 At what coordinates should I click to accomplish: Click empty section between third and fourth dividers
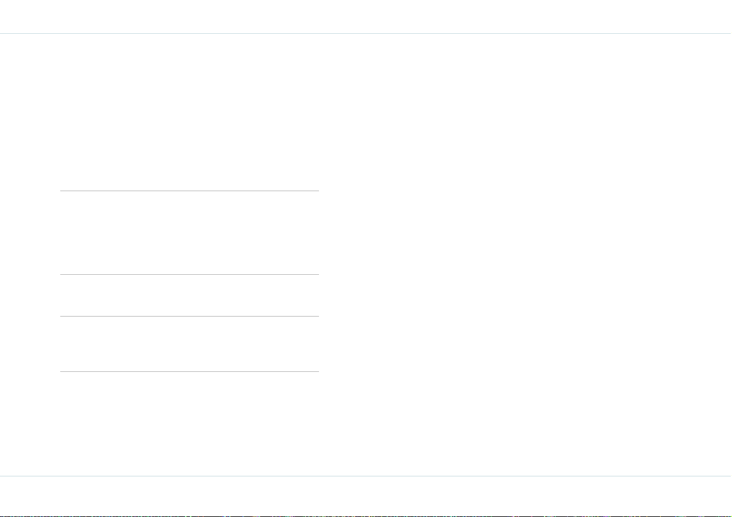coord(189,344)
